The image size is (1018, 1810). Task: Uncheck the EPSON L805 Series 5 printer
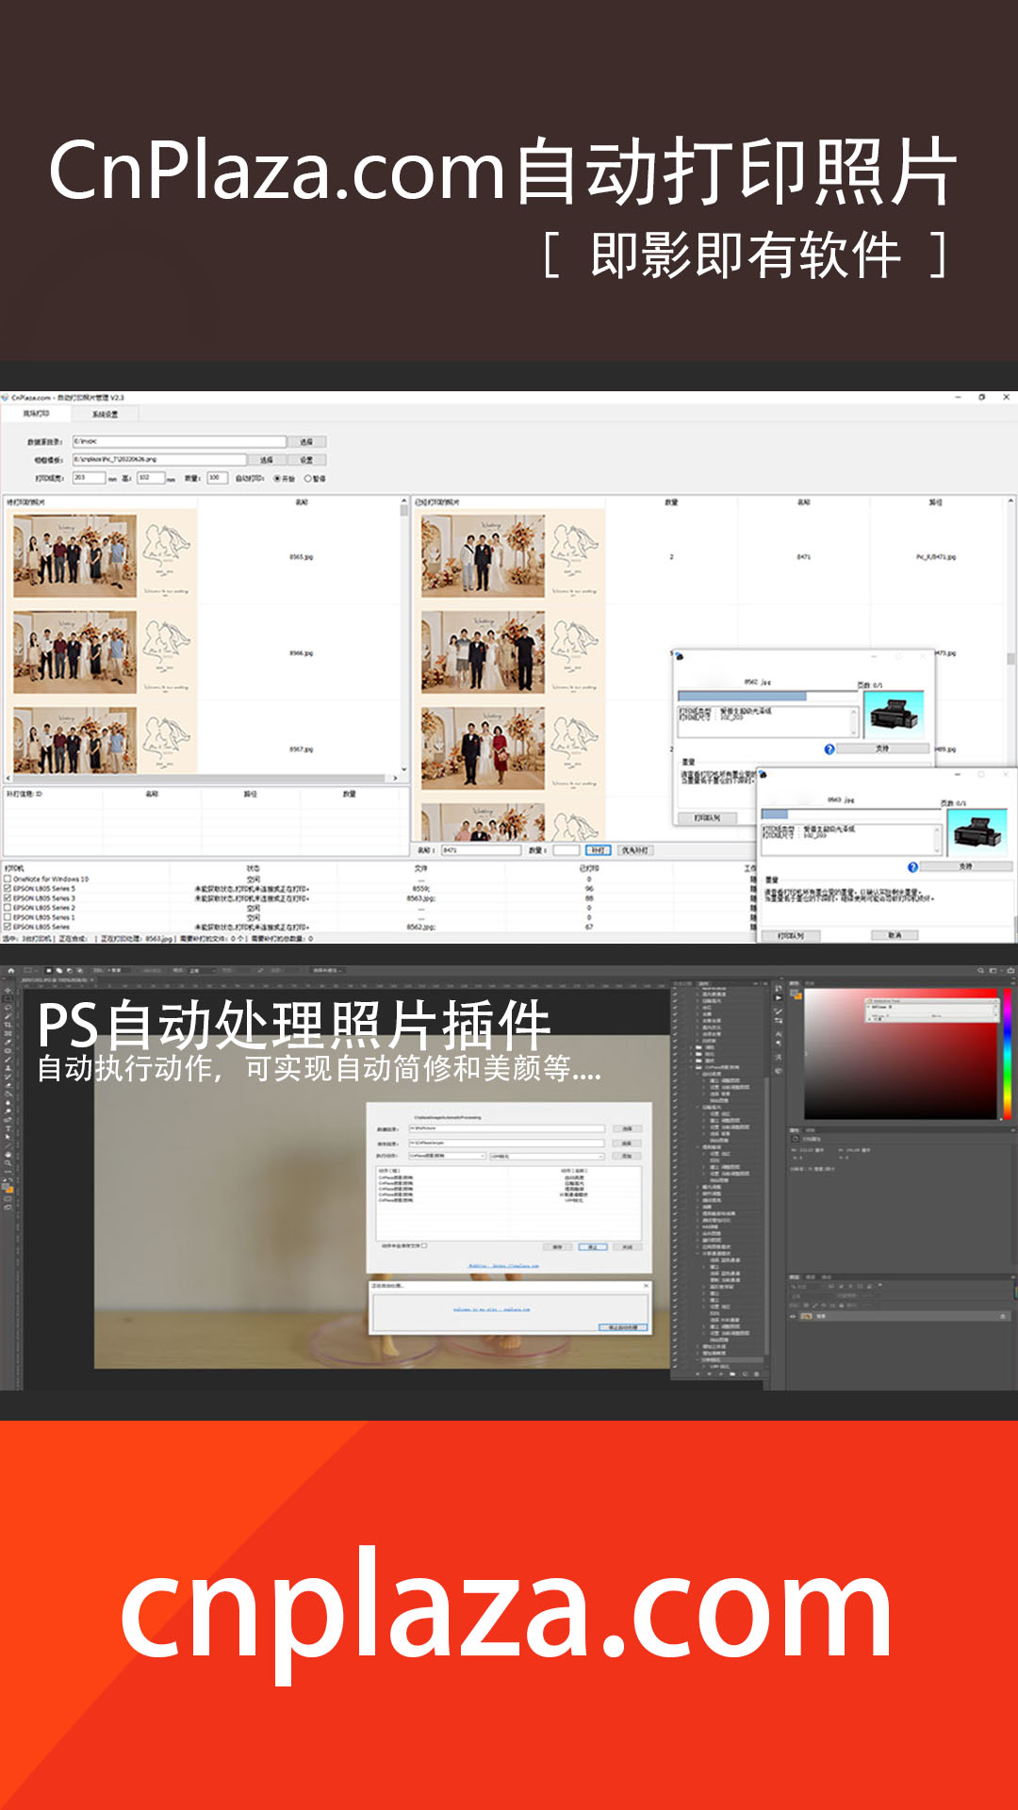[x=8, y=888]
